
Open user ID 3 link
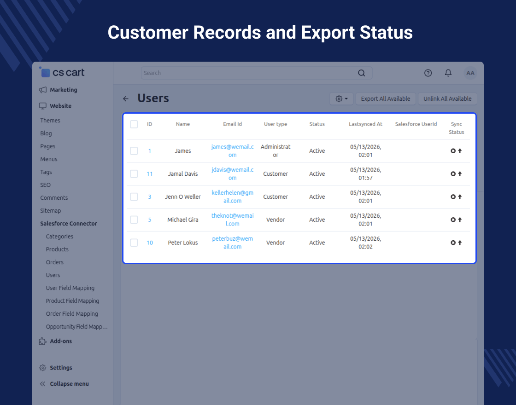tap(149, 197)
